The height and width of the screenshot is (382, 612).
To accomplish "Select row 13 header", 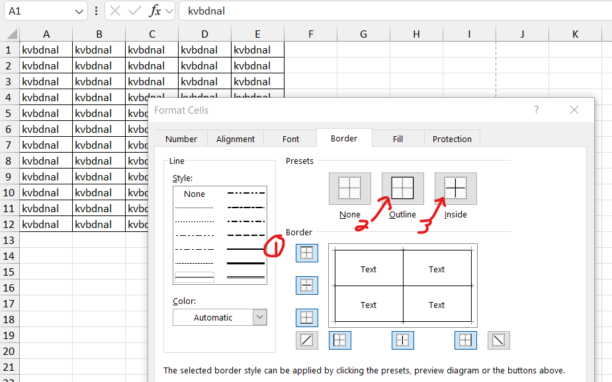I will (x=9, y=240).
